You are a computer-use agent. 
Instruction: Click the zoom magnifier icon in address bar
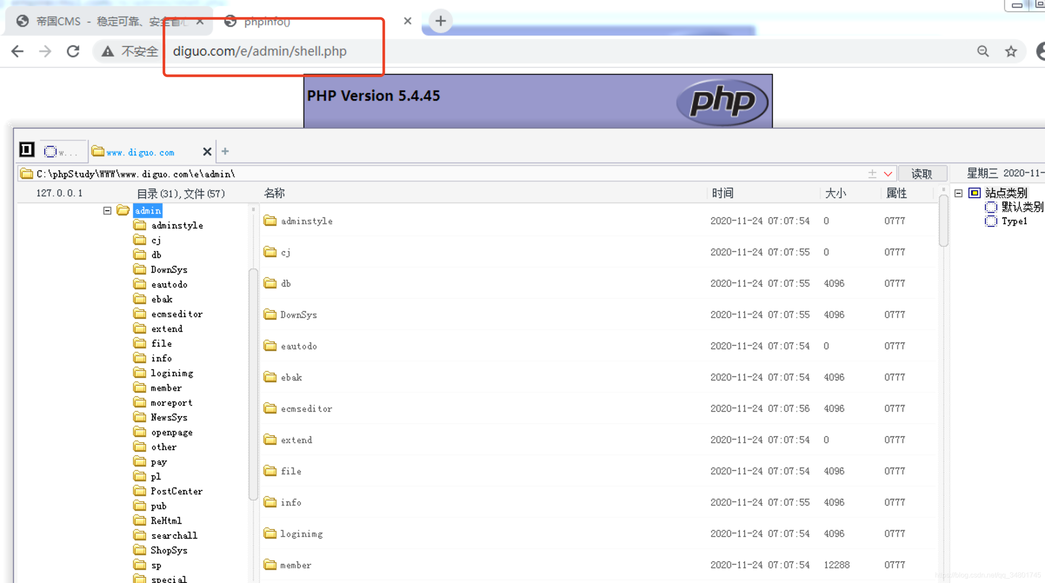pyautogui.click(x=983, y=51)
